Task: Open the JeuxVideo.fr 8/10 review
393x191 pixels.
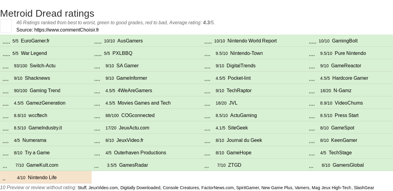Action: (130, 140)
